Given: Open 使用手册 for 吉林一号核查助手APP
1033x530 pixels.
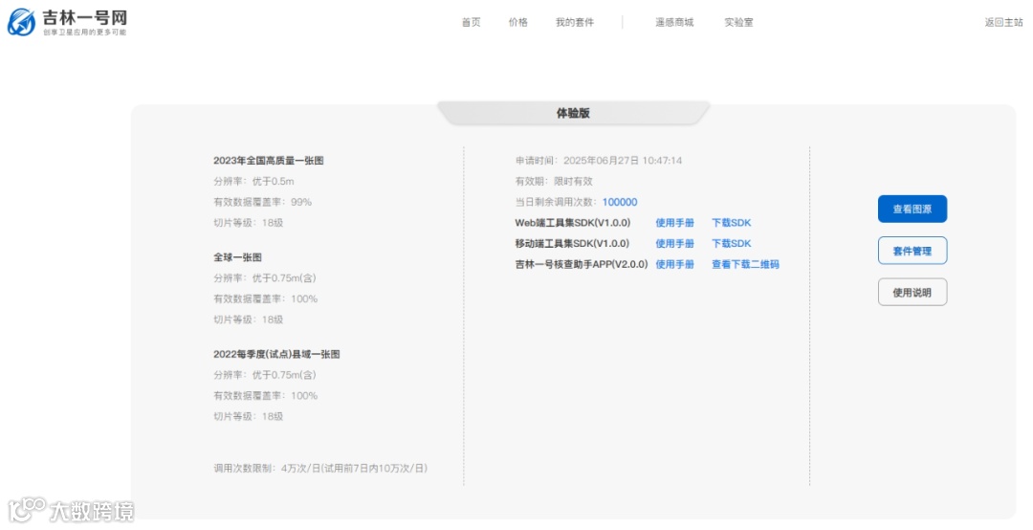Looking at the screenshot, I should point(674,264).
